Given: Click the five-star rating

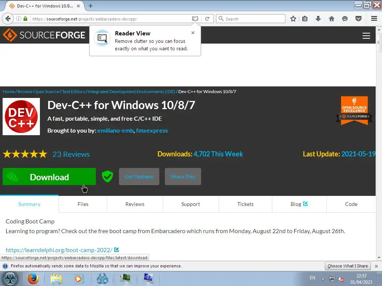Looking at the screenshot, I should tap(25, 154).
